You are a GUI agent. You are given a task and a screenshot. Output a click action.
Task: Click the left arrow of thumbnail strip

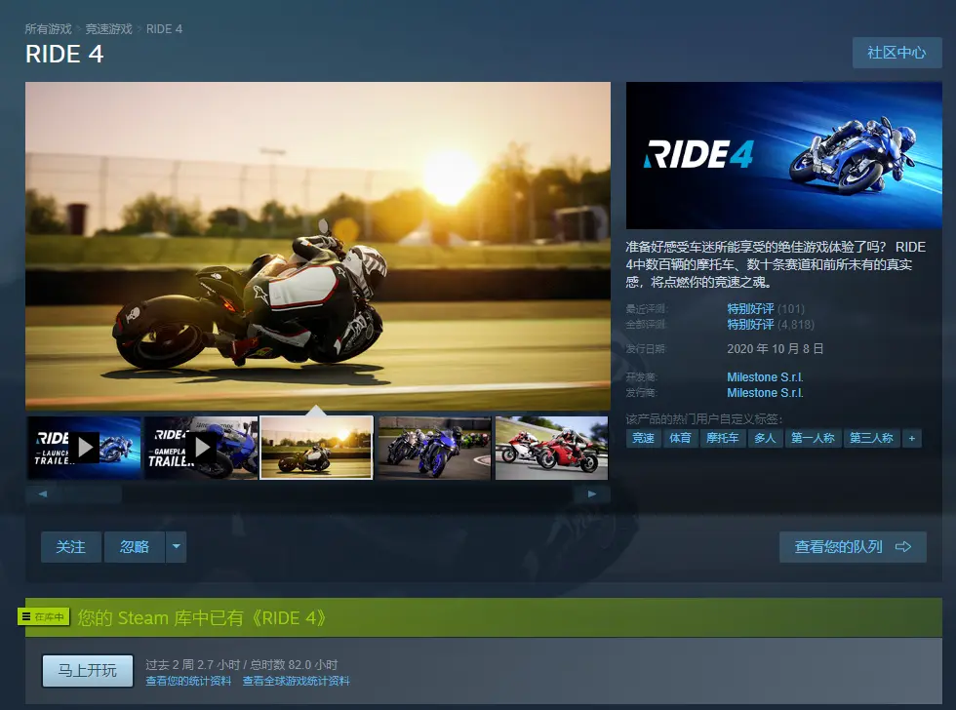(42, 493)
